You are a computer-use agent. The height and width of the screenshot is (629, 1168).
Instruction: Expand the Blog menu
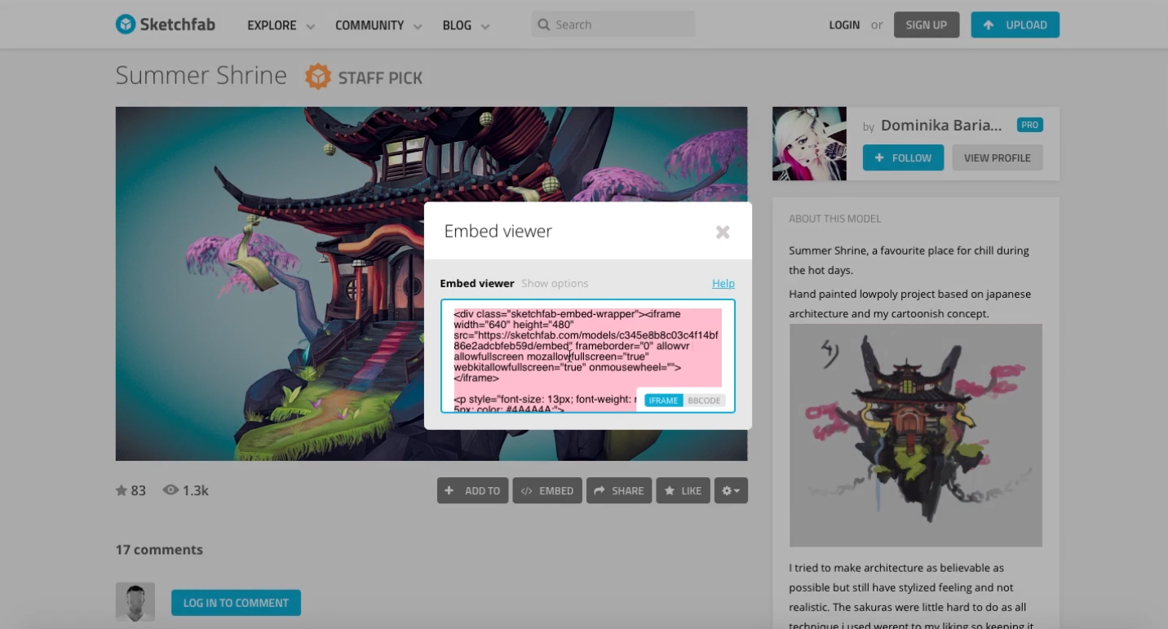pyautogui.click(x=466, y=25)
